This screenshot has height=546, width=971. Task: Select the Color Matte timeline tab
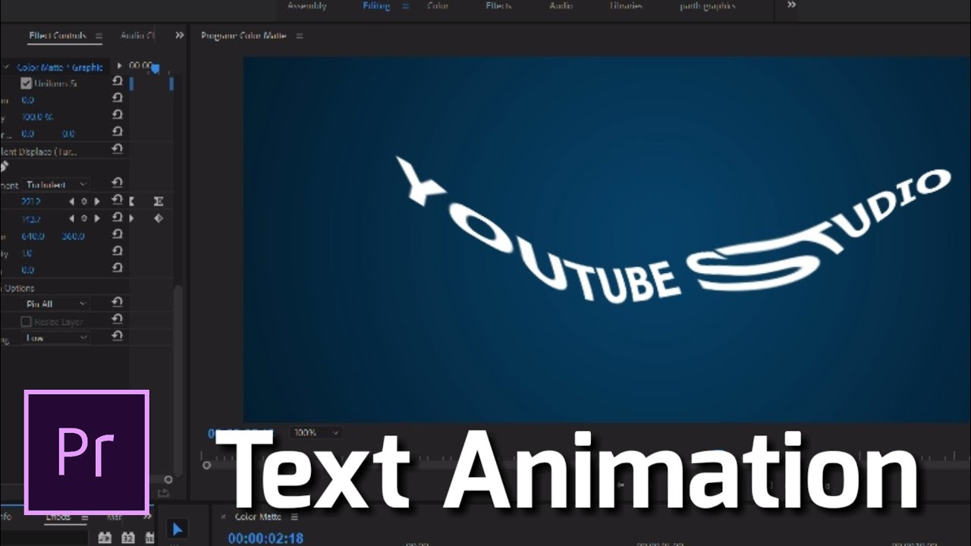click(x=258, y=517)
